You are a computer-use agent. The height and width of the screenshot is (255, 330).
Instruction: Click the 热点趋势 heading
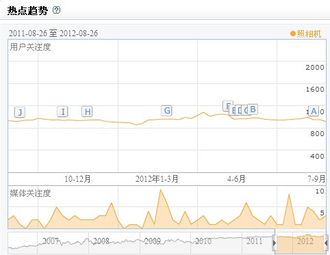click(x=27, y=10)
